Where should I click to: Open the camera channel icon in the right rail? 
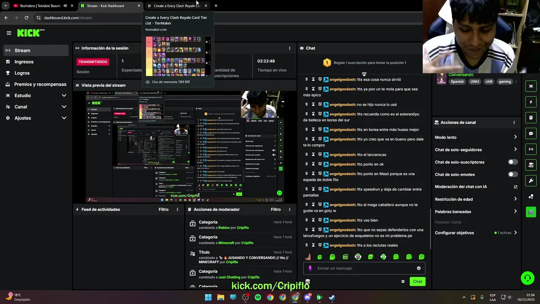531,165
